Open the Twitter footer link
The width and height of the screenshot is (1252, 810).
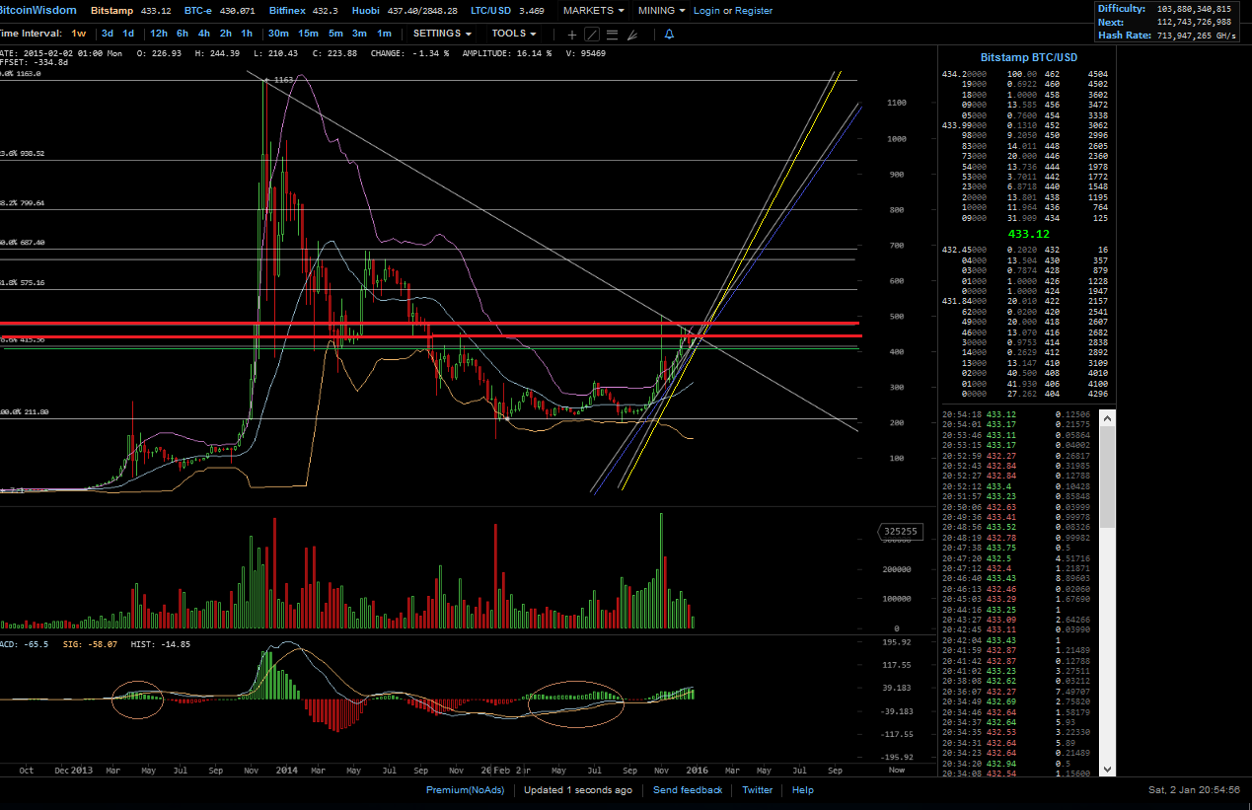[758, 790]
